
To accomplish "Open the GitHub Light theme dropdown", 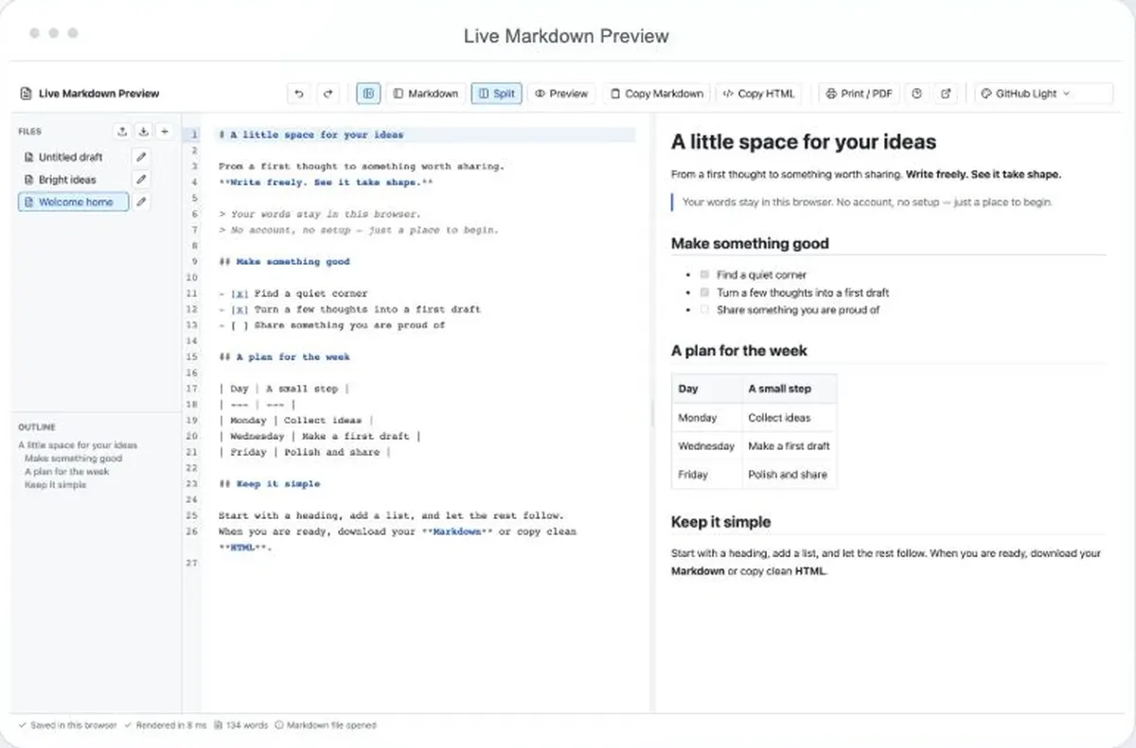I will click(x=1044, y=94).
